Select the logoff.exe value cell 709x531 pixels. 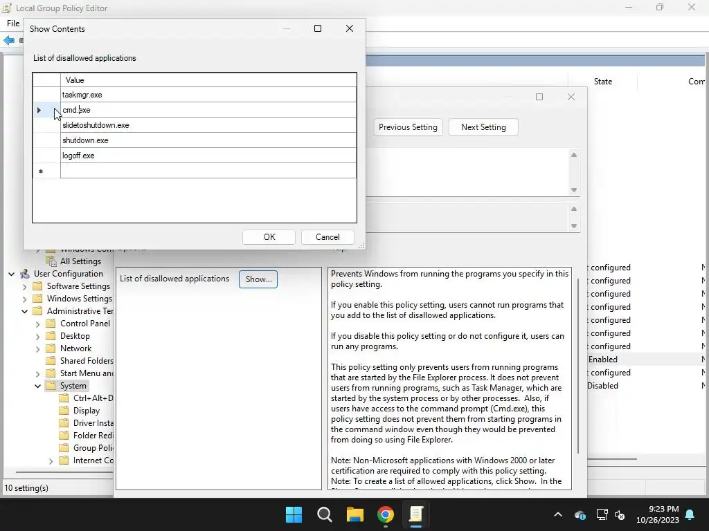point(208,156)
